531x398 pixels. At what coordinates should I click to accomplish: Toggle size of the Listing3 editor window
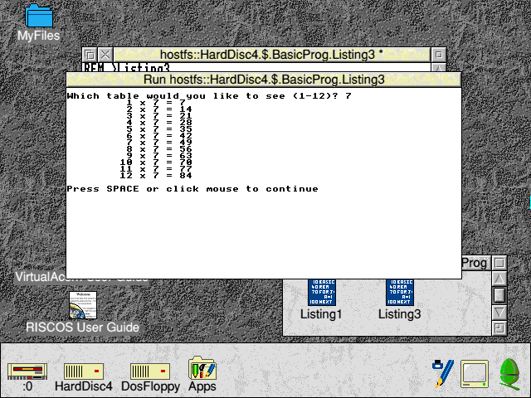[439, 55]
